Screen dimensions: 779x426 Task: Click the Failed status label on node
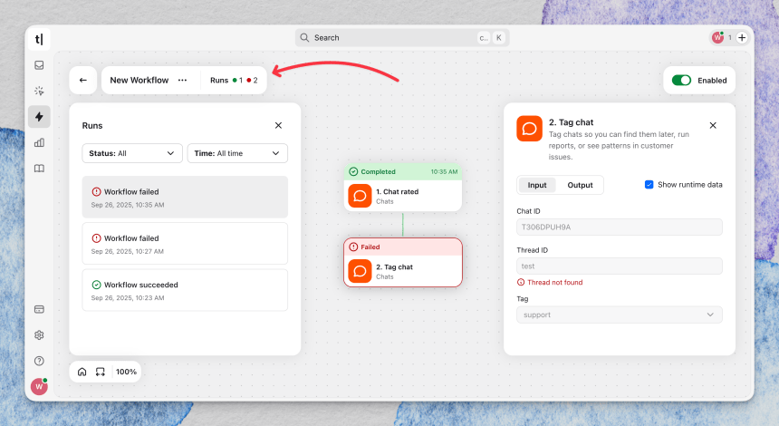point(370,247)
